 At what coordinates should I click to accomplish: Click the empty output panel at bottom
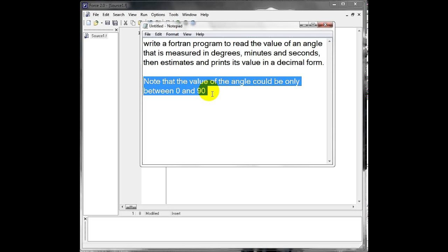[x=224, y=229]
